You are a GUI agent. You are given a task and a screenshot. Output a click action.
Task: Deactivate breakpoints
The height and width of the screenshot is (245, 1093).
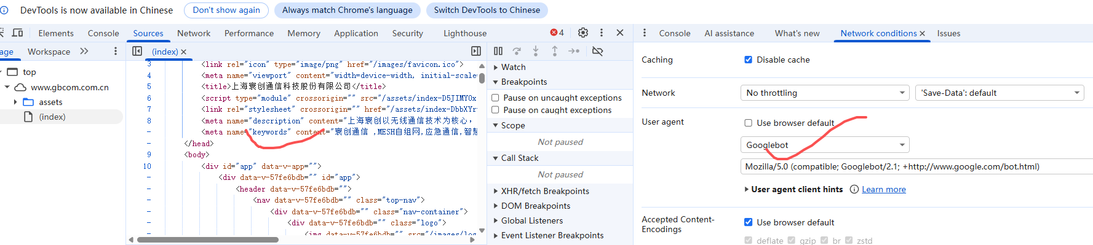[x=597, y=51]
